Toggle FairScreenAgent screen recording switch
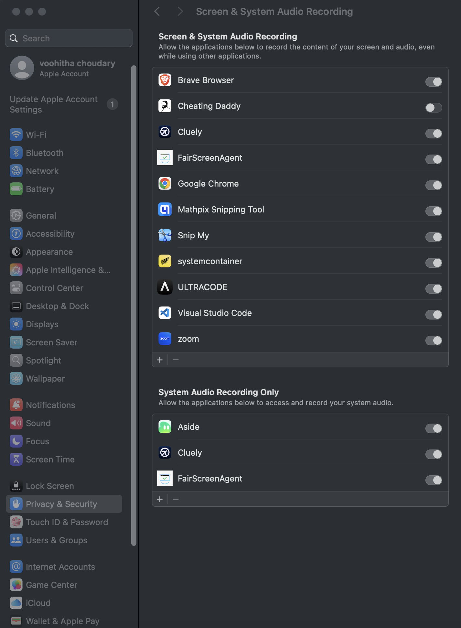 [434, 159]
